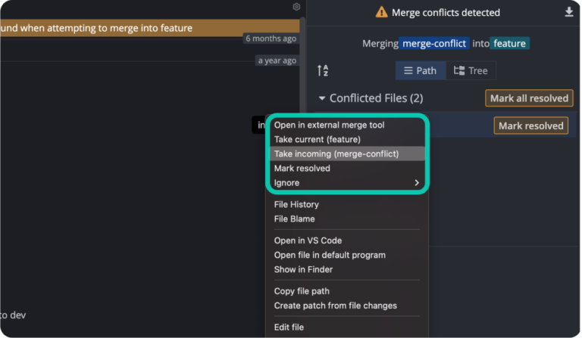
Task: Open File History from menu
Action: click(x=296, y=204)
